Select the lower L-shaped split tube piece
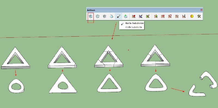Screen dimensions: 218x108 pos(197,91)
